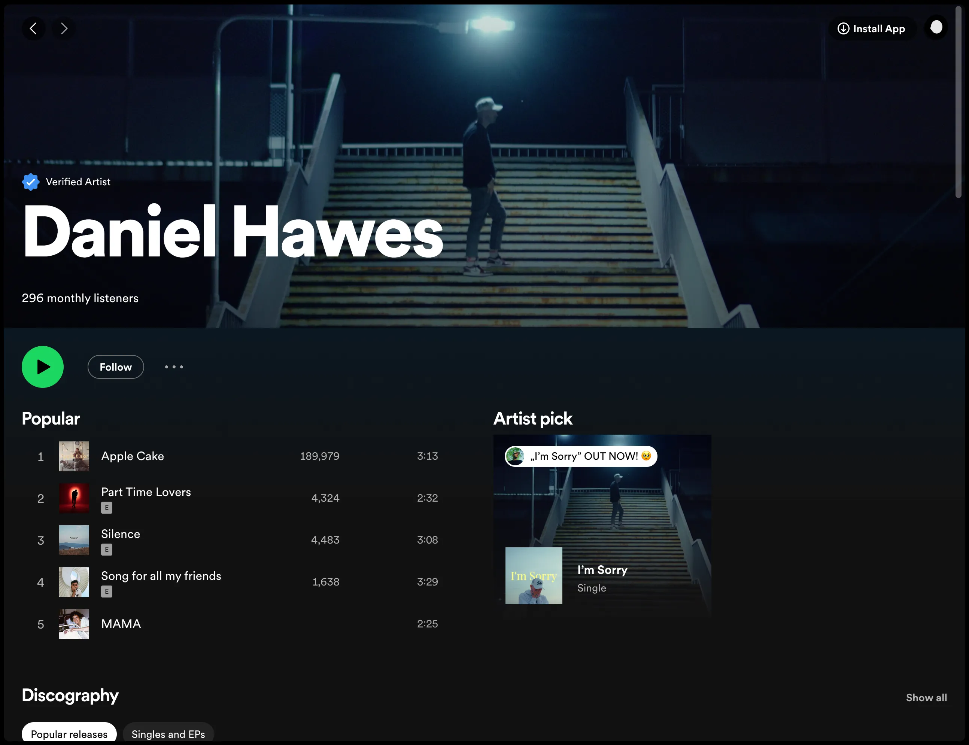
Task: Click the blue Verified Artist badge
Action: (31, 182)
